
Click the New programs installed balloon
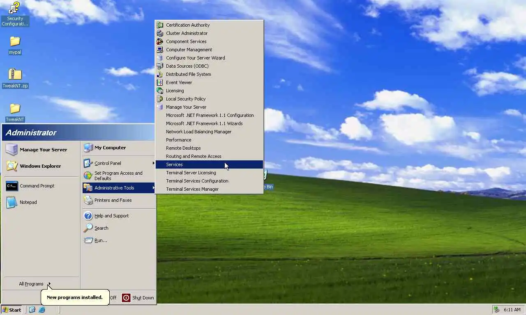pos(75,297)
